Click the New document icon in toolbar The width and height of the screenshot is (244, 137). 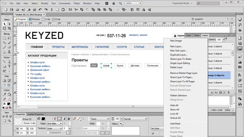point(6,10)
